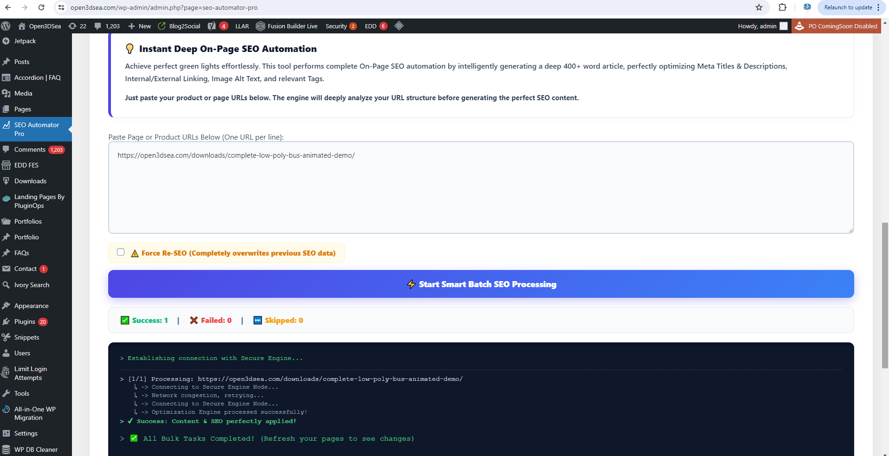
Task: Click Start Smart Batch SEO Processing button
Action: (481, 284)
